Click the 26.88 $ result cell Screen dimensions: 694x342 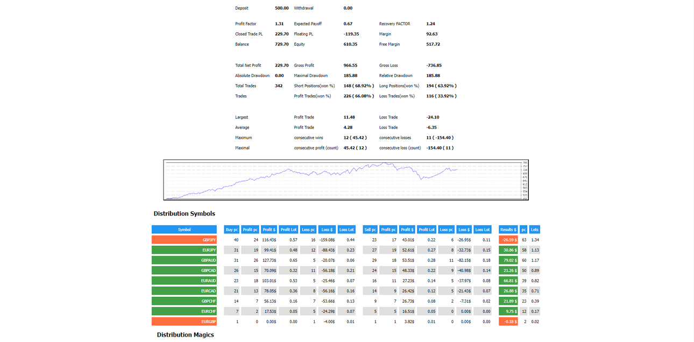click(508, 291)
